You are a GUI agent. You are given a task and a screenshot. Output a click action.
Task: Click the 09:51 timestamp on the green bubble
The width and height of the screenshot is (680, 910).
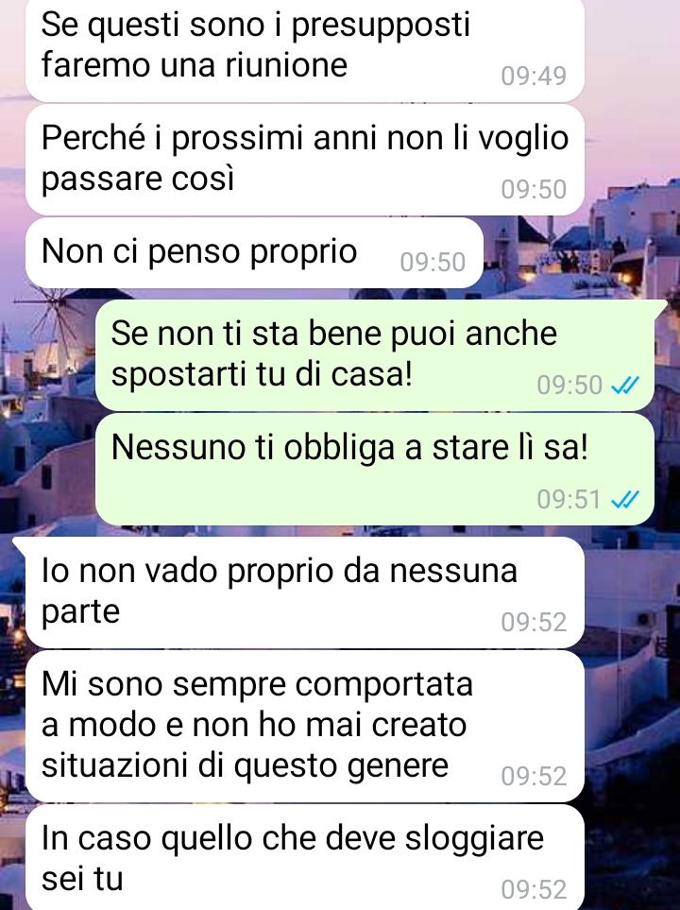point(569,499)
